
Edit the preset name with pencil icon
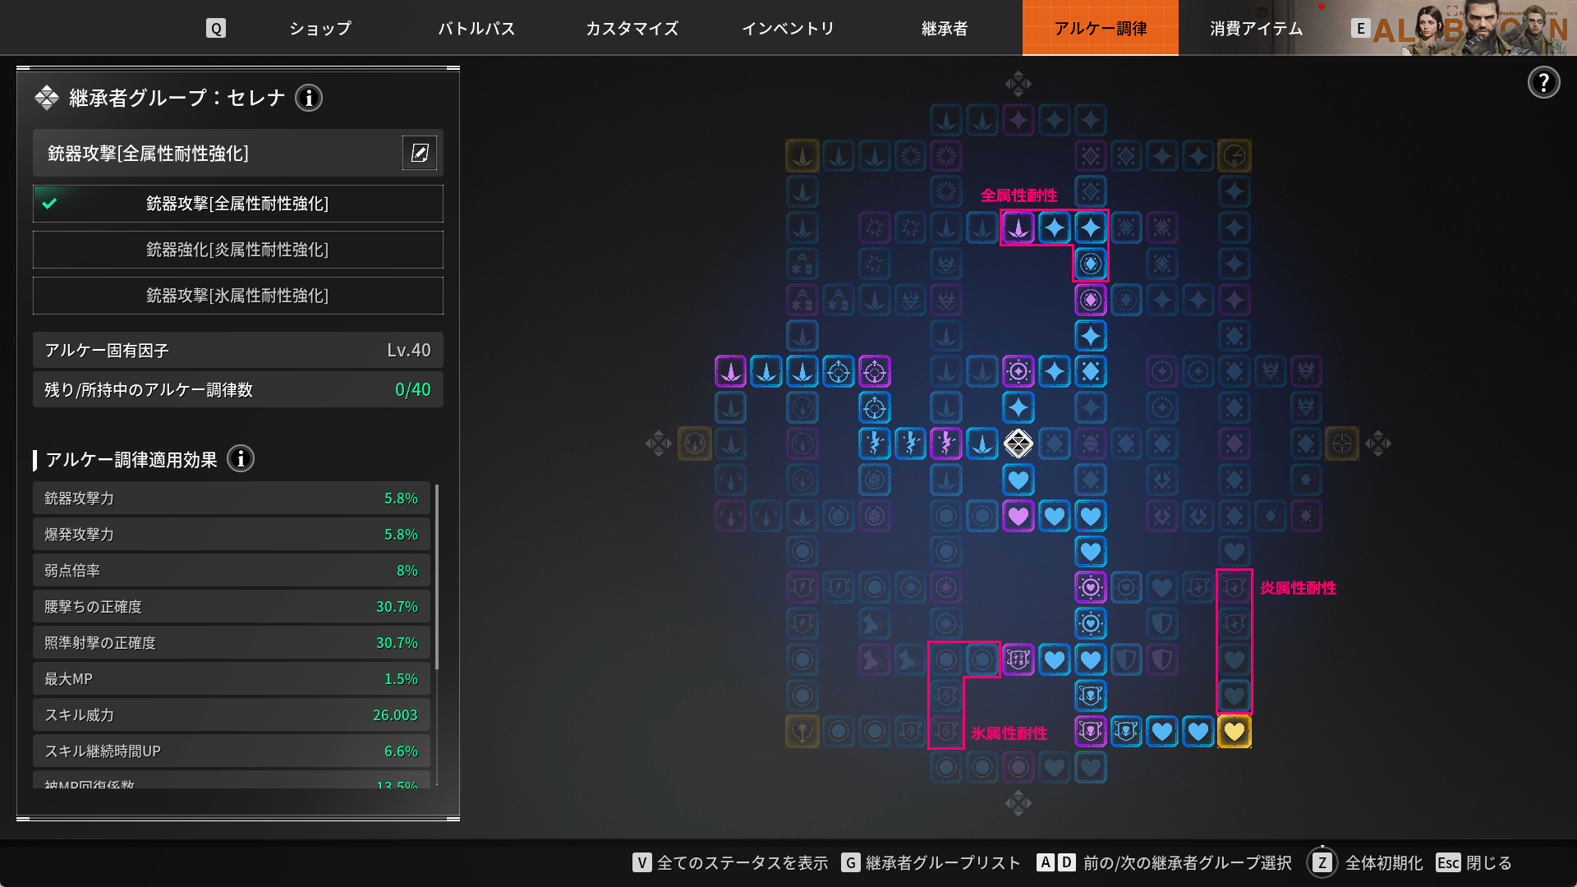tap(420, 153)
